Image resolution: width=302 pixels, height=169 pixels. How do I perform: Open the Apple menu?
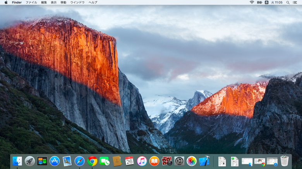(6, 2)
